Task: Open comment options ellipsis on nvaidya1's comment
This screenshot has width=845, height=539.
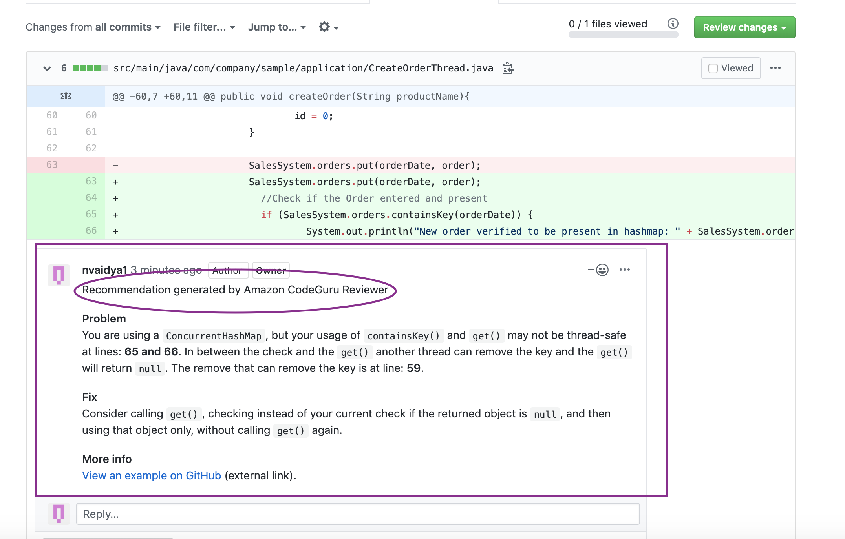Action: [624, 270]
